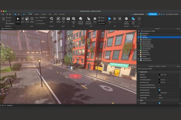Select MaterialService in Explorer
Image resolution: width=181 pixels, height=120 pixels.
point(147,39)
